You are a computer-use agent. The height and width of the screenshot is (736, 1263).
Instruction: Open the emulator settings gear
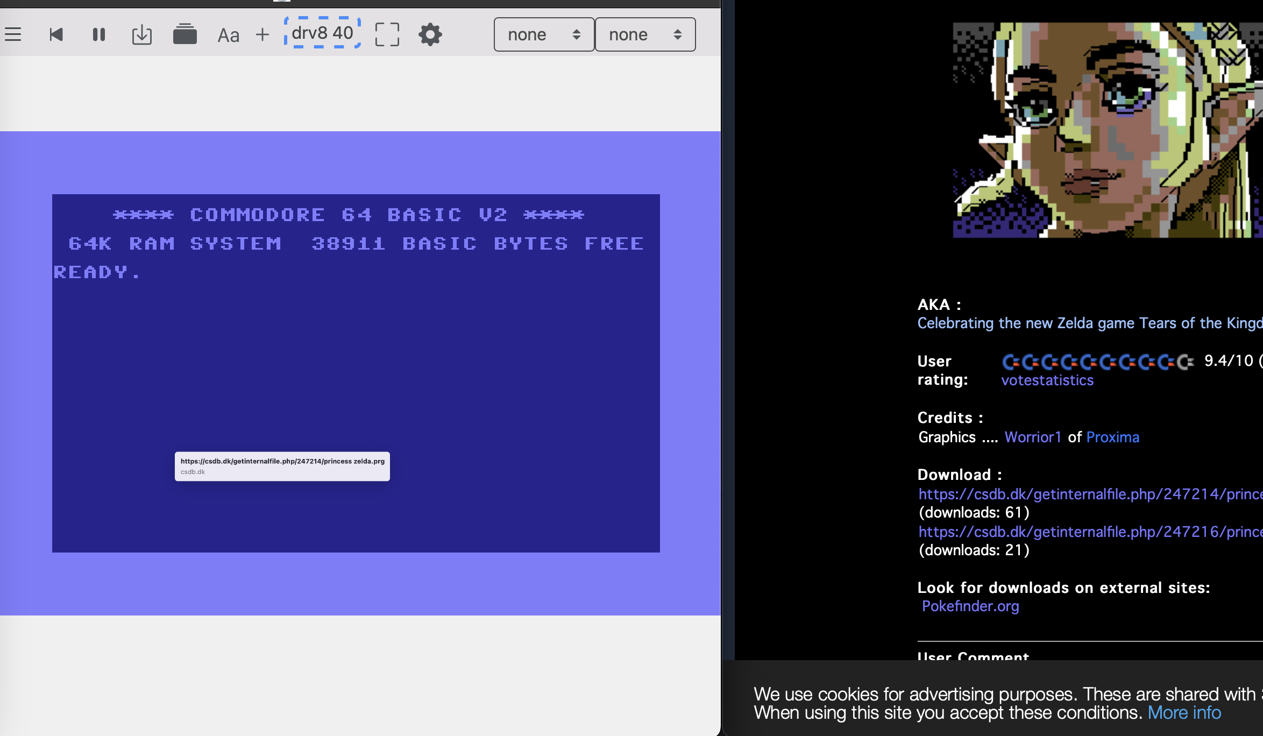pyautogui.click(x=430, y=34)
